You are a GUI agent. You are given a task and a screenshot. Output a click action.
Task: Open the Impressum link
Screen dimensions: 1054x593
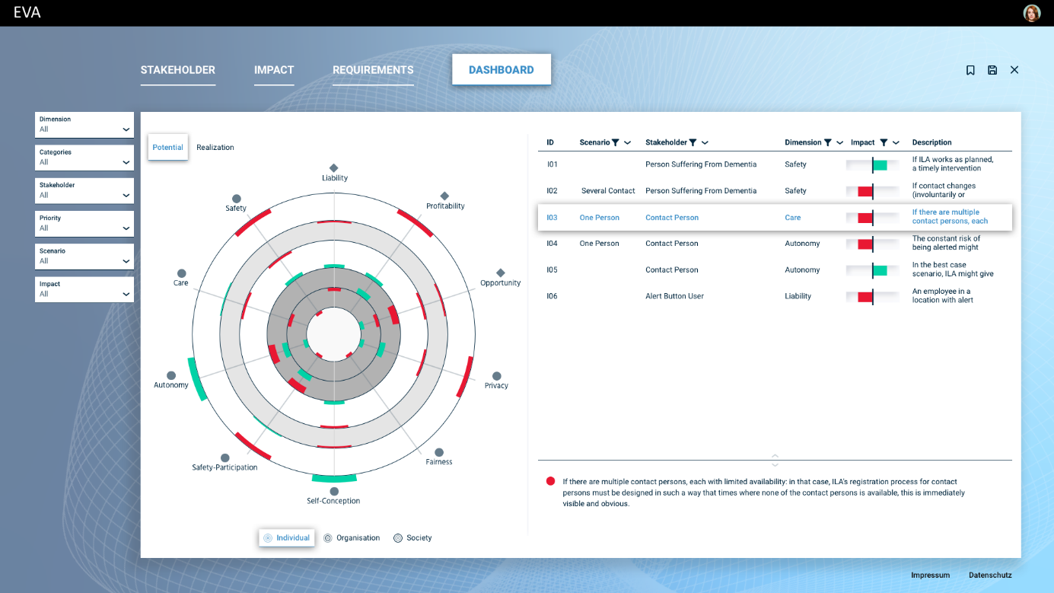pyautogui.click(x=931, y=575)
